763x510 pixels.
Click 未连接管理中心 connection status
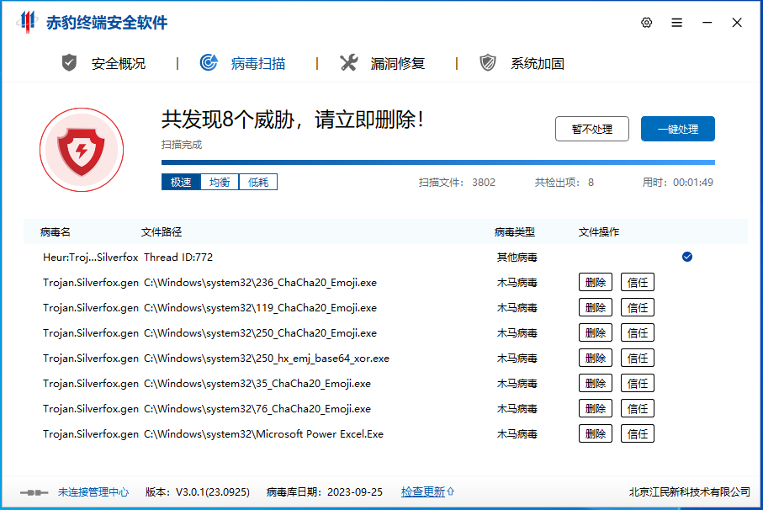click(93, 491)
